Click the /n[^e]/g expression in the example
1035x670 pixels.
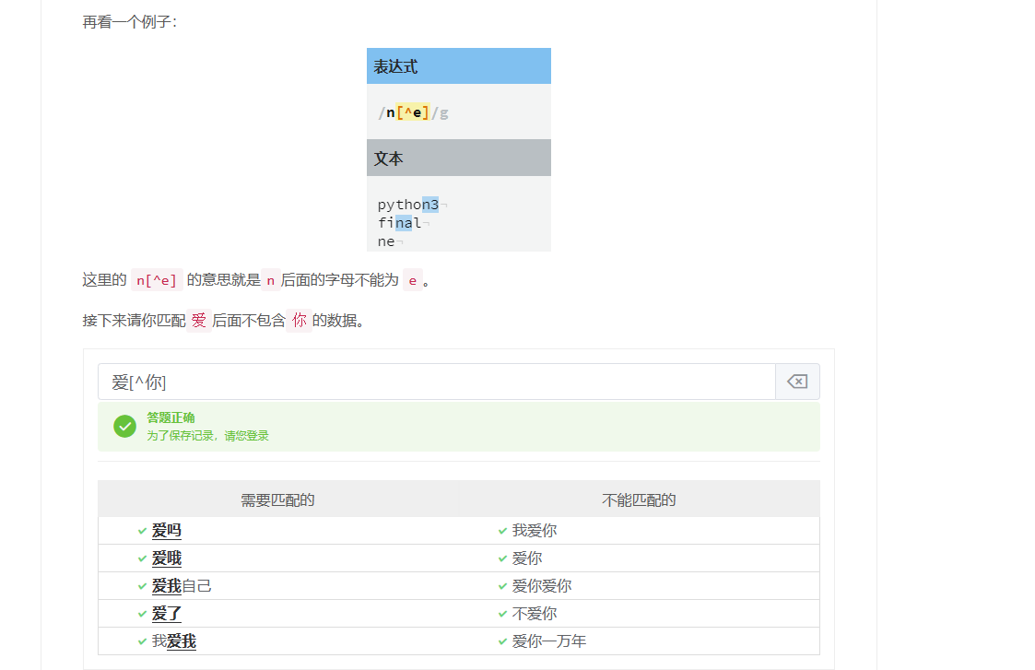pyautogui.click(x=413, y=113)
